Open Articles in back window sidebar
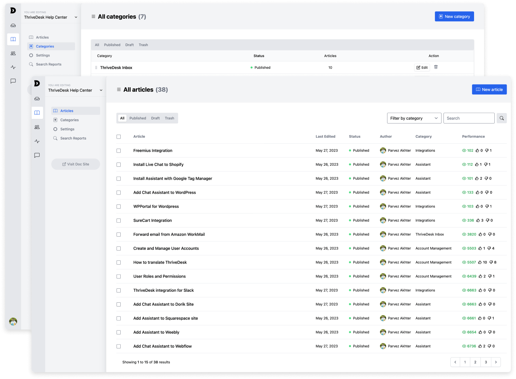 (x=51, y=37)
